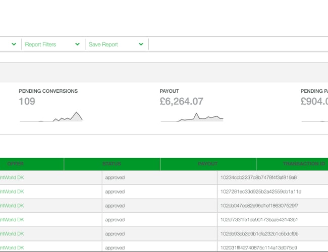This screenshot has width=328, height=252.
Task: Click transaction ID starting with 102cf7331fe1
Action: [x=259, y=220]
